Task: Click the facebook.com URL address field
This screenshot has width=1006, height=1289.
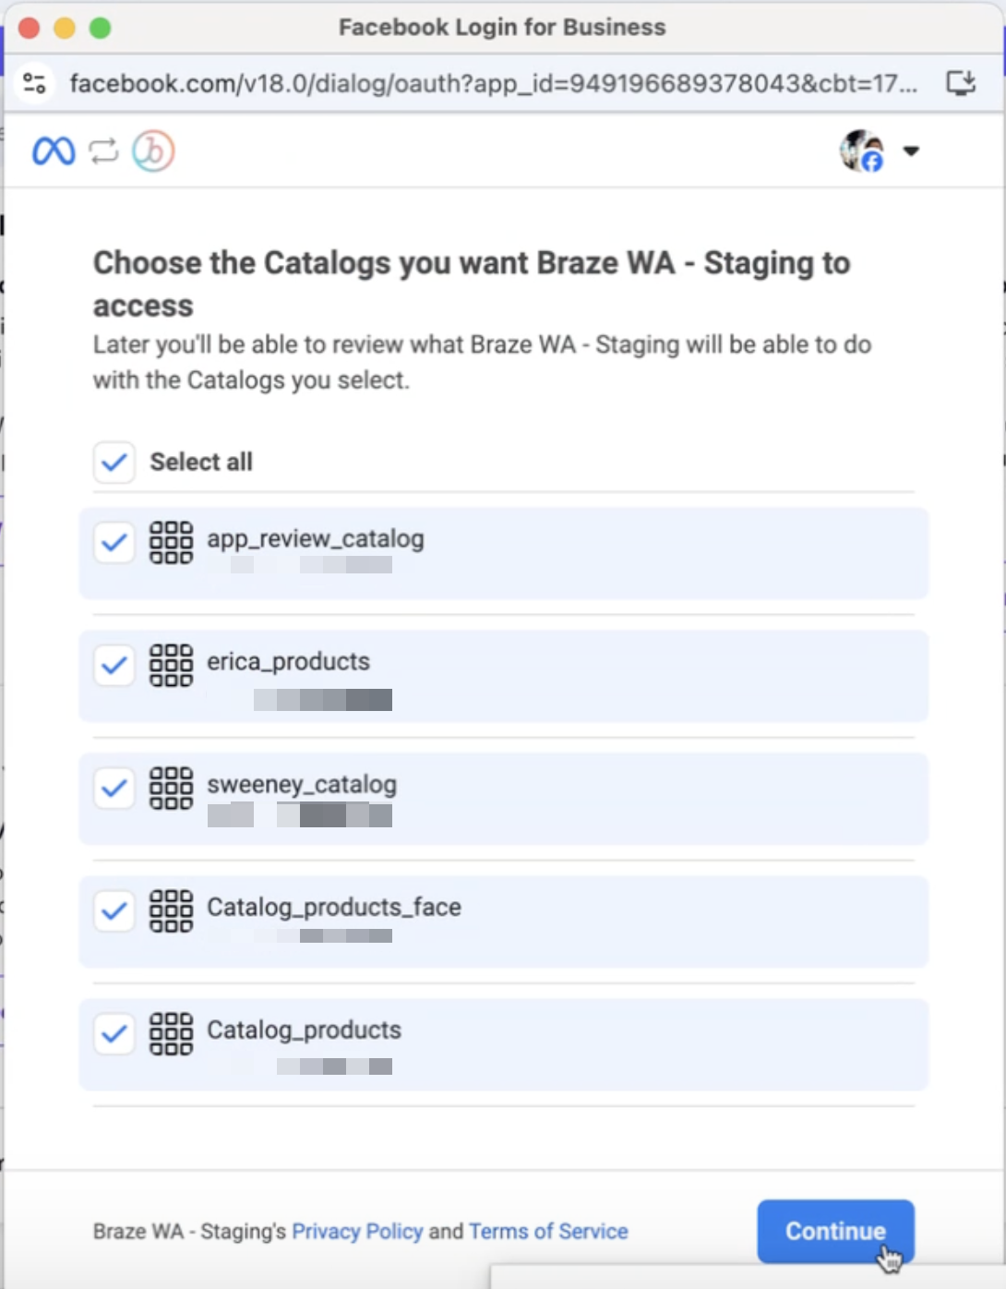Action: point(494,83)
